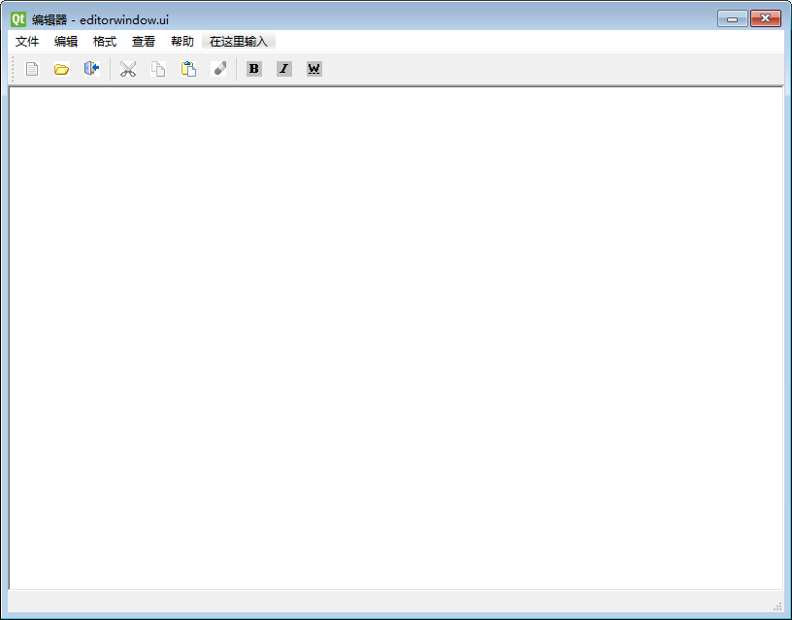792x620 pixels.
Task: Toggle Bold formatting button
Action: tap(254, 69)
